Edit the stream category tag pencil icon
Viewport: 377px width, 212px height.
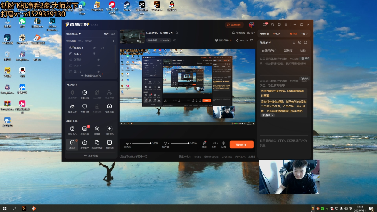(x=175, y=41)
